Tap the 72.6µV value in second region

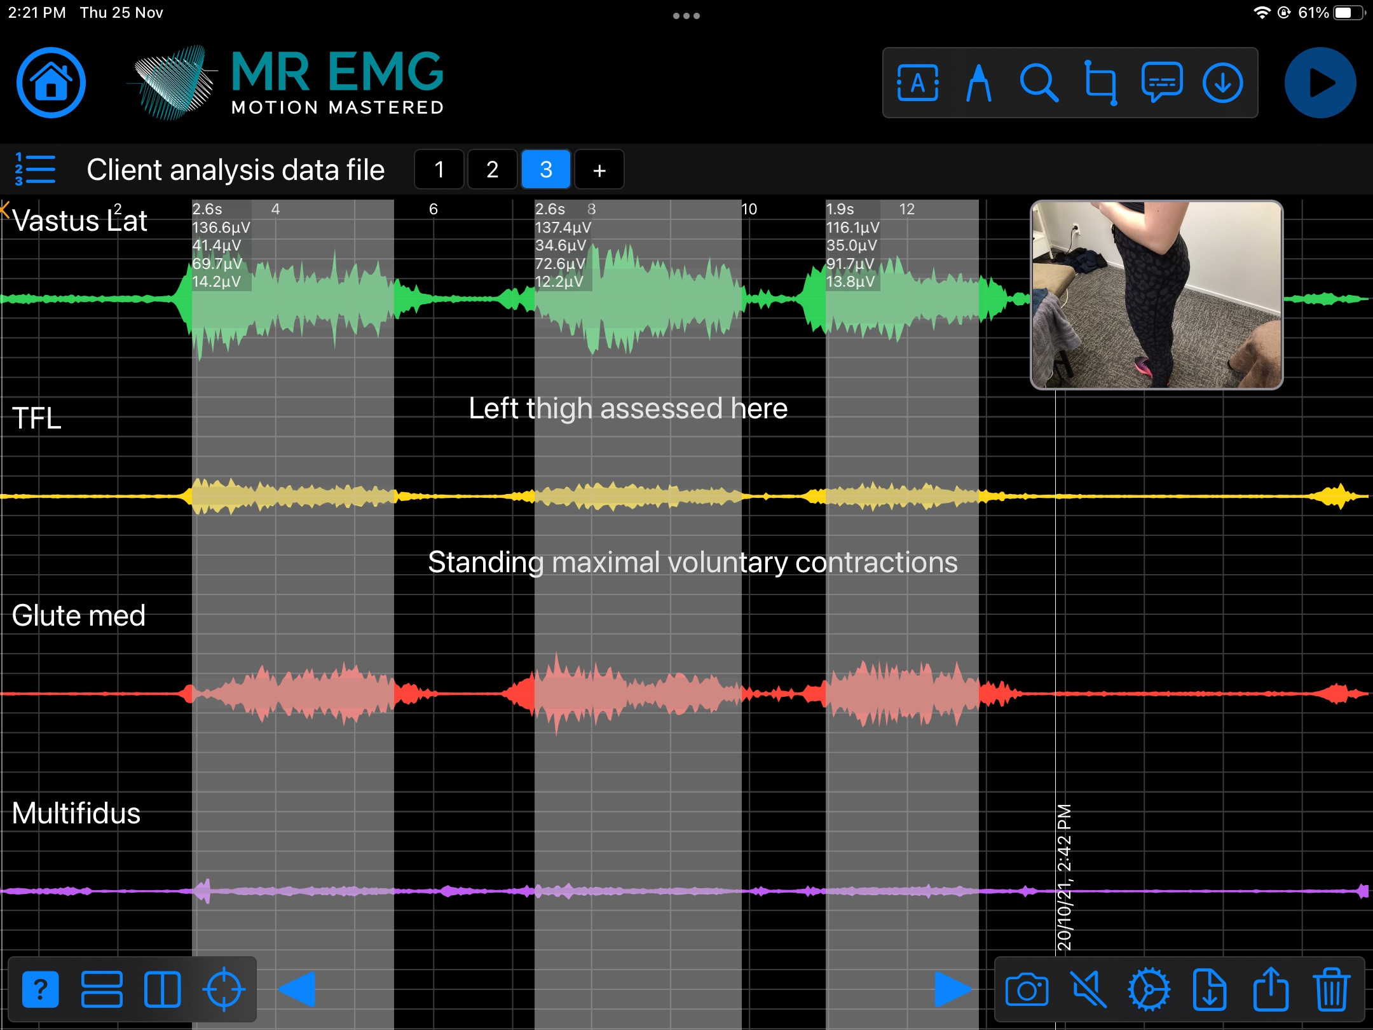pos(560,263)
